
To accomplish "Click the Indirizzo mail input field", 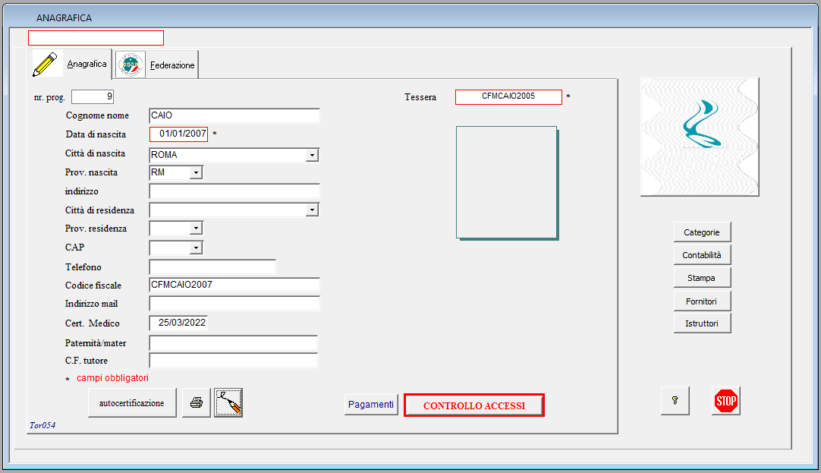I will pyautogui.click(x=234, y=303).
